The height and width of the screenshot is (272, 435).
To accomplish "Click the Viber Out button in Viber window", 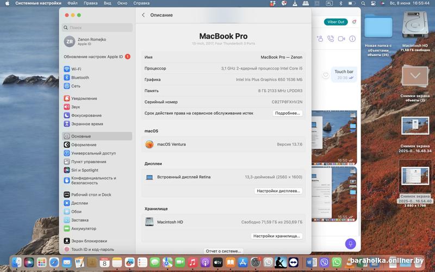I will coord(335,22).
